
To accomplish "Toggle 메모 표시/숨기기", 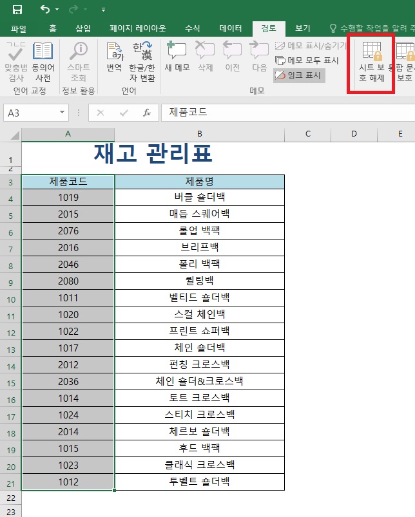I will pyautogui.click(x=310, y=46).
